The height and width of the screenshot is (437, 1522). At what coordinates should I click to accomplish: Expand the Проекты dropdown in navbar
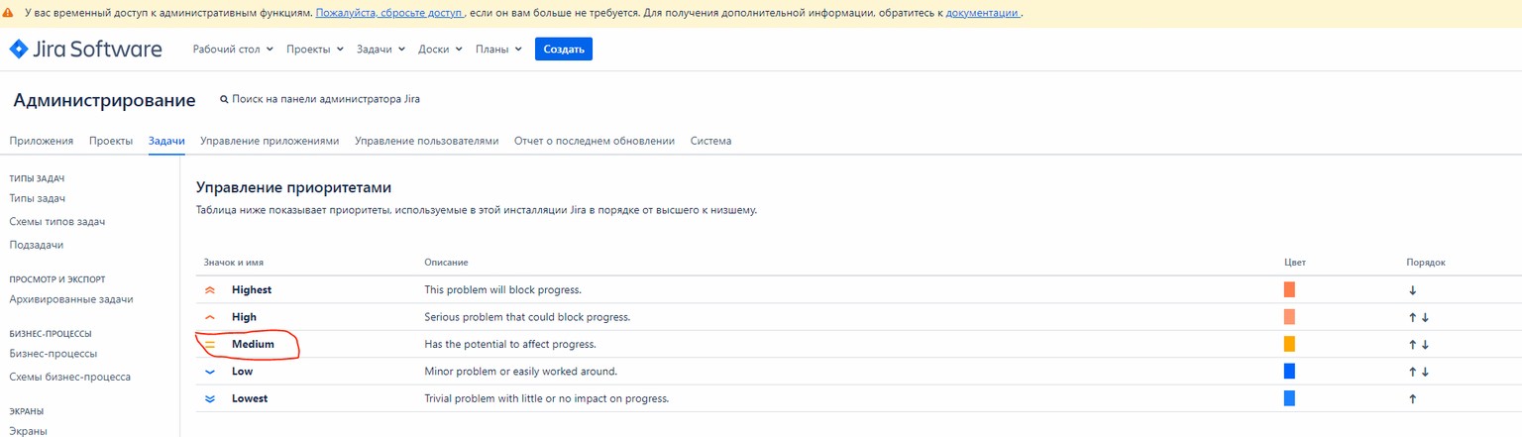click(315, 50)
